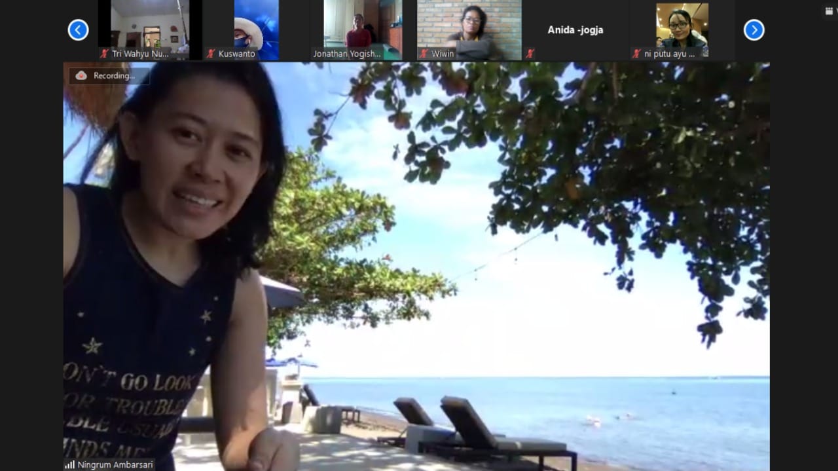Click the Jonathan Yogish... name label
838x471 pixels.
coord(346,54)
